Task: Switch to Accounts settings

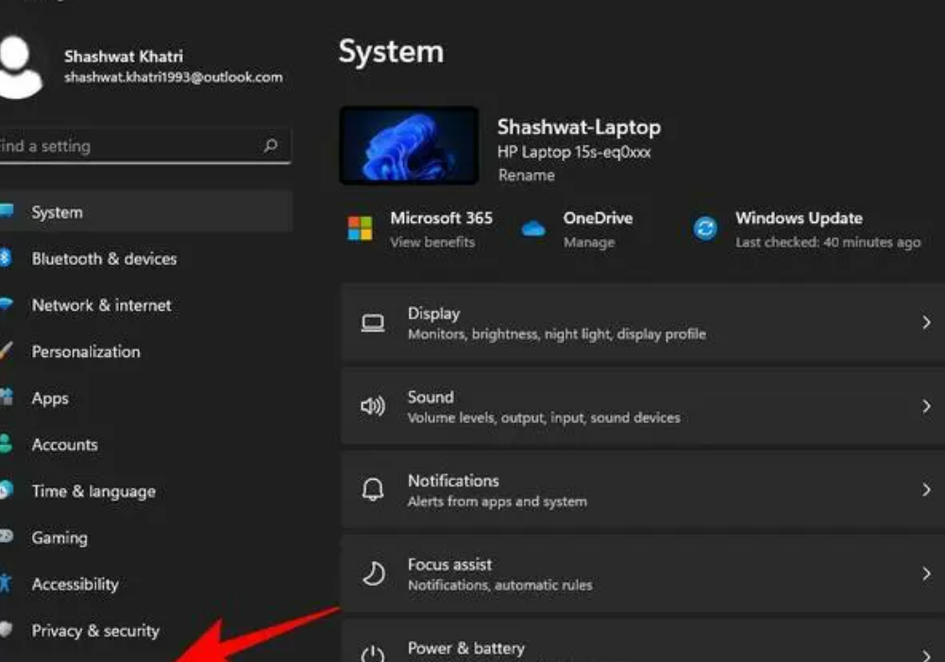Action: pyautogui.click(x=146, y=445)
